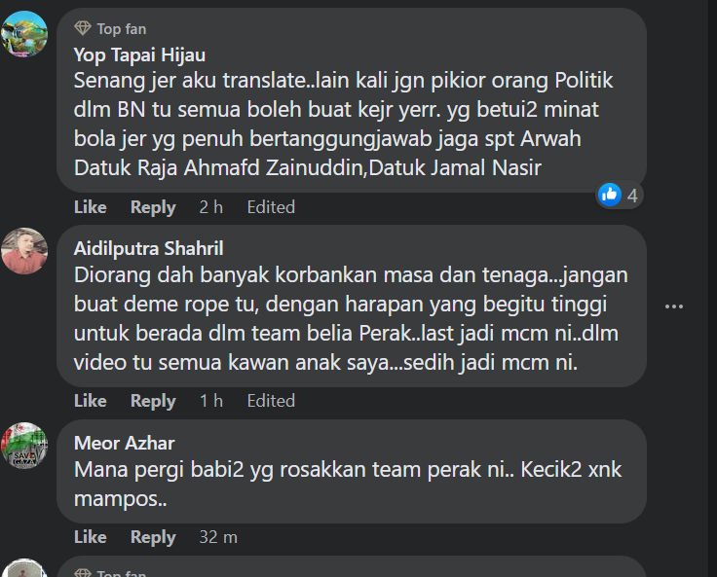This screenshot has height=577, width=717.
Task: Click the blue like reaction icon
Action: [x=611, y=195]
